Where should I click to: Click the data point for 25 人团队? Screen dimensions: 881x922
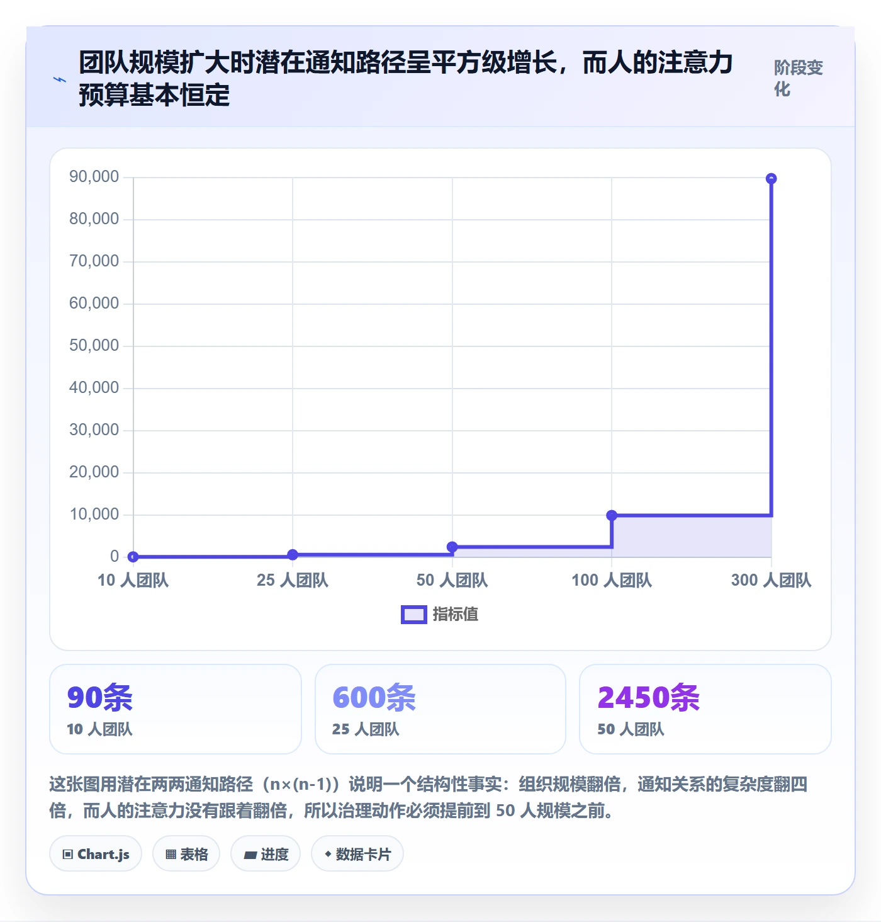tap(293, 555)
